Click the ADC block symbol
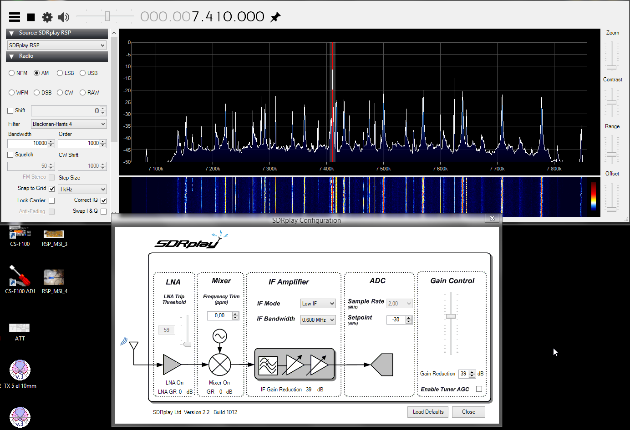 click(382, 365)
